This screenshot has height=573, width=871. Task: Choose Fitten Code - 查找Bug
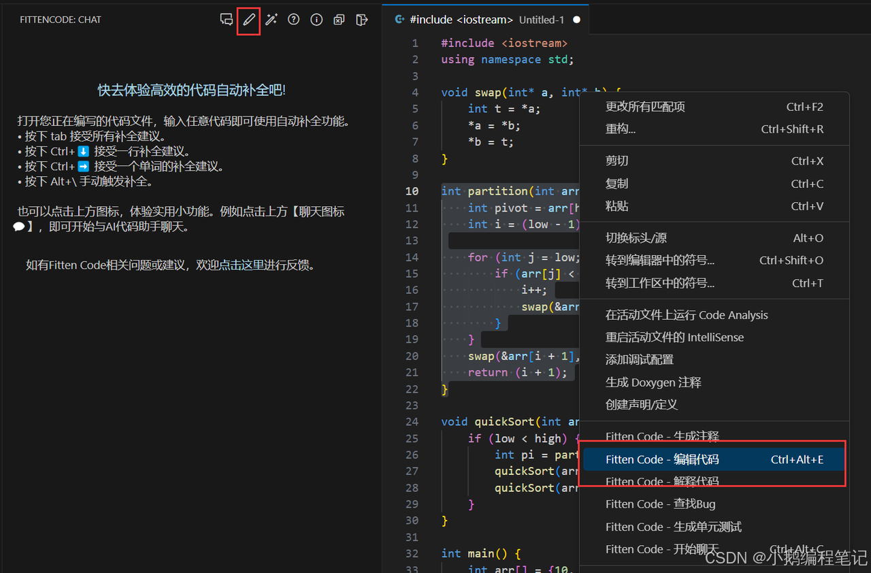click(714, 504)
